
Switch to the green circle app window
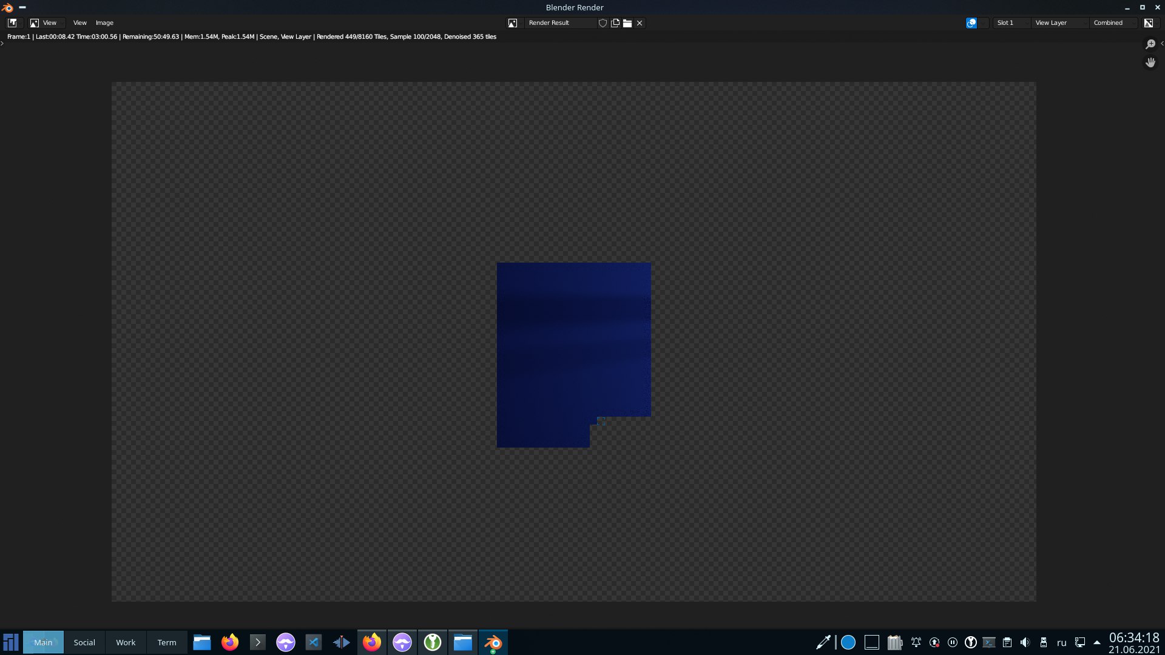[x=433, y=642]
